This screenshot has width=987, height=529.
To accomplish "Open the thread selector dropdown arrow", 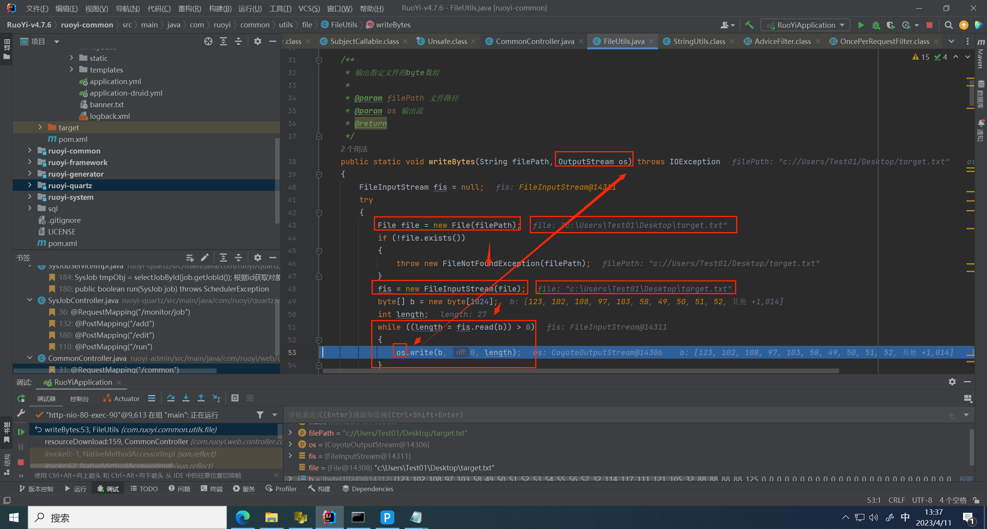I will click(275, 415).
